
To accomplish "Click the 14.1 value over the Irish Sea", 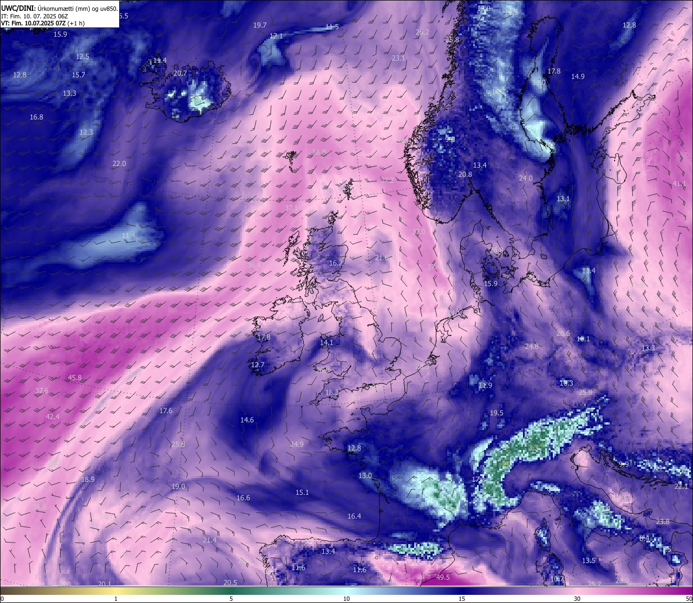I will [x=326, y=342].
